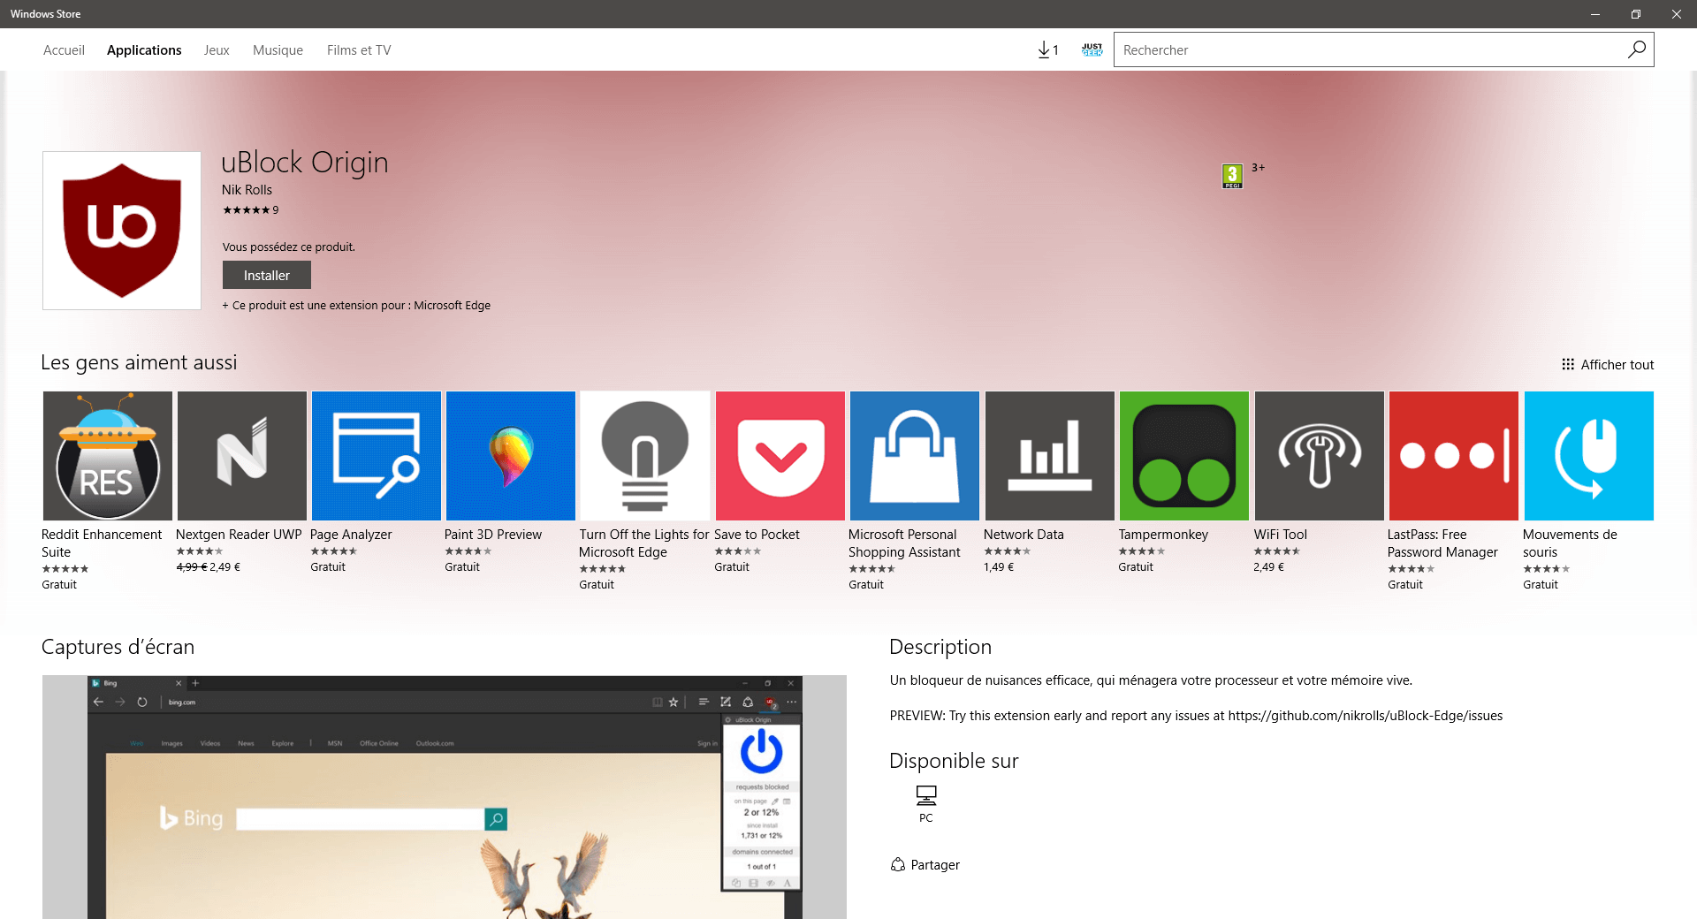Expand the Microsoft Edge extension note
Image resolution: width=1697 pixels, height=919 pixels.
356,306
